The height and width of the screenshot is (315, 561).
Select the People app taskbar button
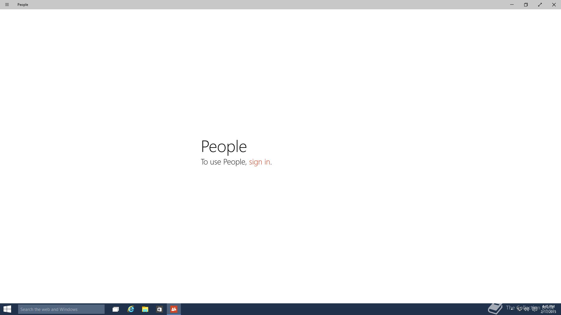(174, 309)
